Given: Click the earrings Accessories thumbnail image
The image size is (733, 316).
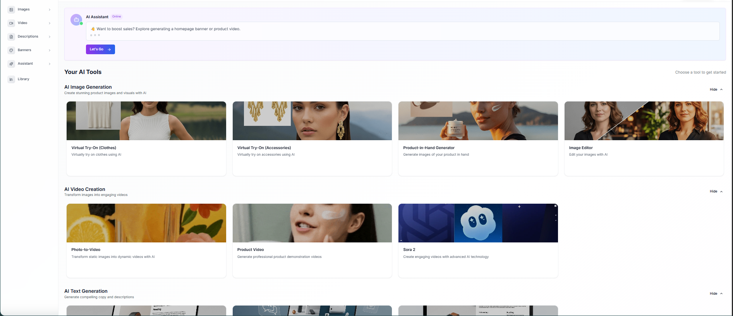Looking at the screenshot, I should 312,121.
